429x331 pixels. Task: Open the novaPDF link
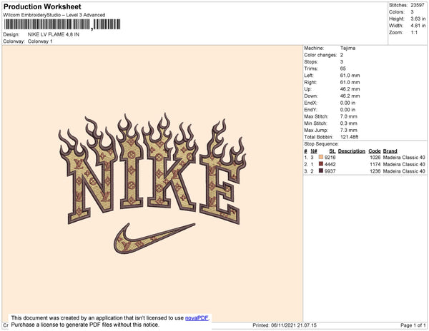197,318
